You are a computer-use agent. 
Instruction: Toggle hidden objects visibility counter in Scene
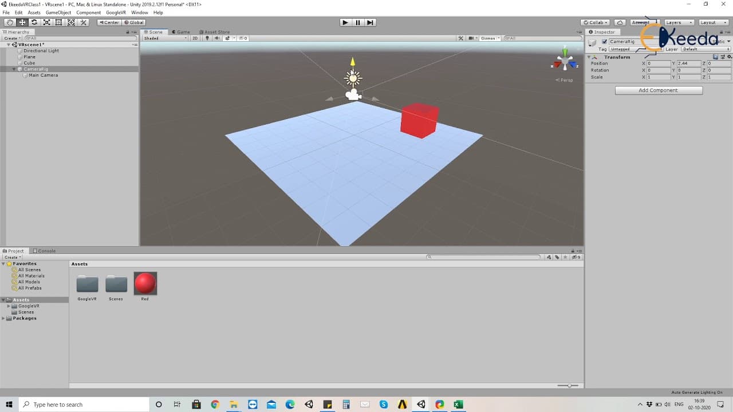pyautogui.click(x=243, y=38)
